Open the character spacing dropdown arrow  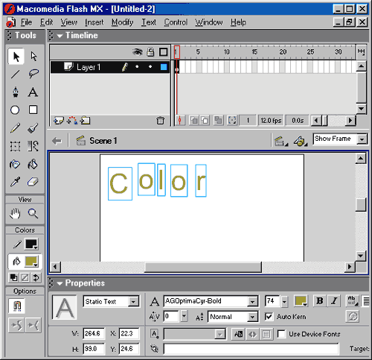pos(184,316)
